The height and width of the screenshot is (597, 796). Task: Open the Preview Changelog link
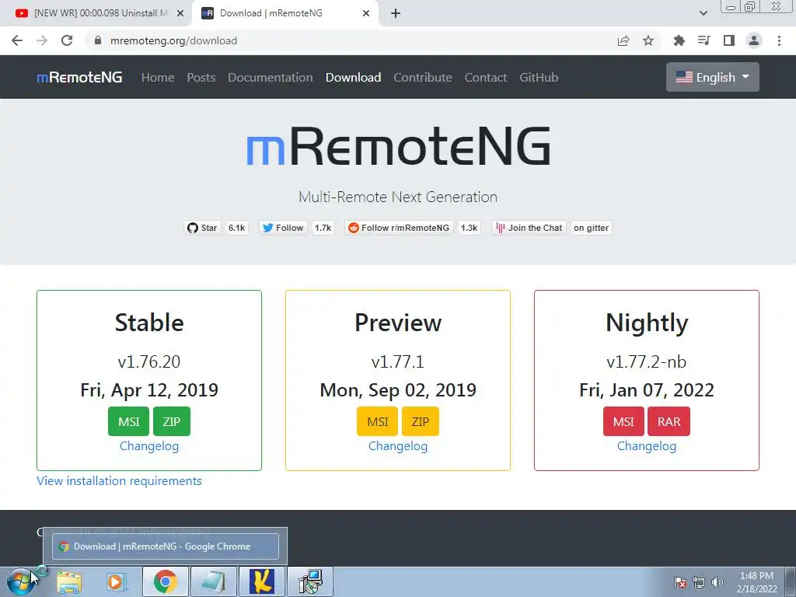pyautogui.click(x=398, y=446)
